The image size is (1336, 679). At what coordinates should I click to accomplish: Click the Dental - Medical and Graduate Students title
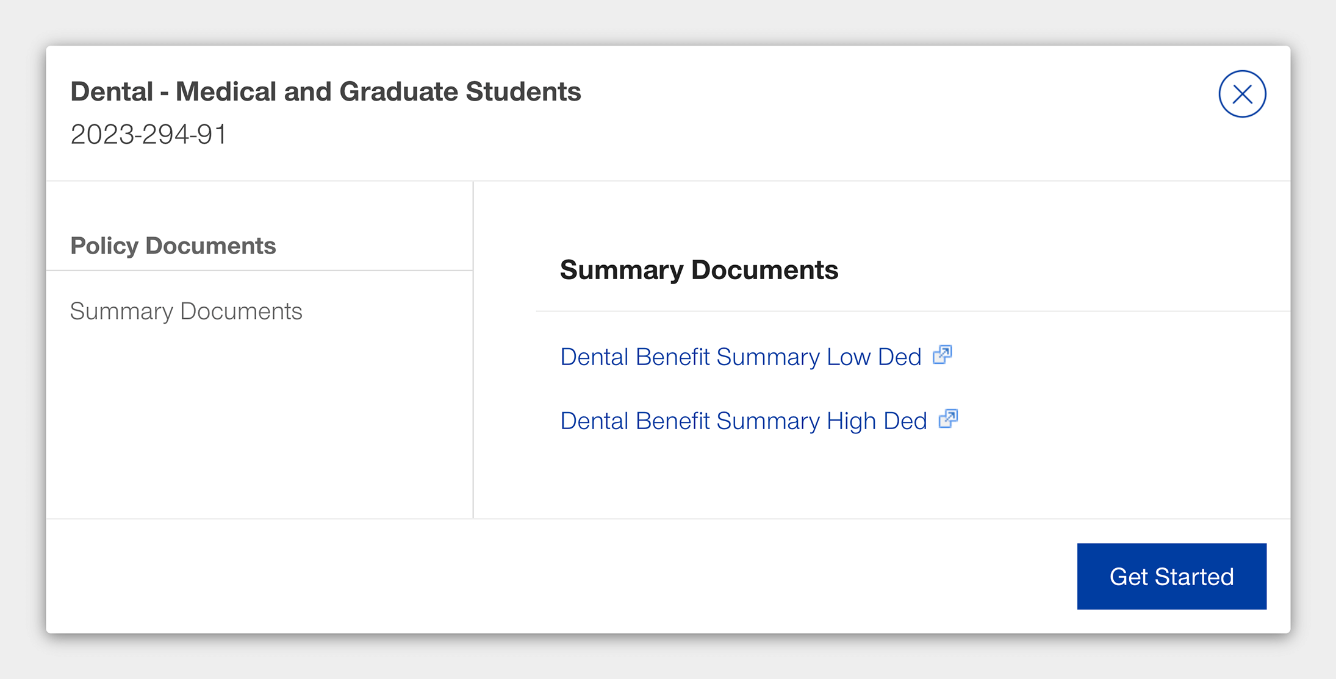click(x=326, y=91)
